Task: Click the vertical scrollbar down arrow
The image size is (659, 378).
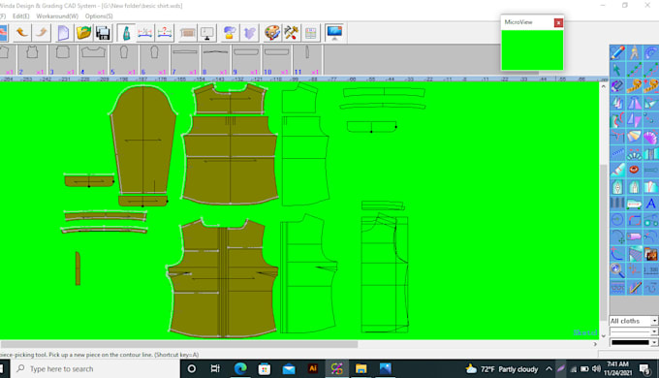Action: [604, 335]
